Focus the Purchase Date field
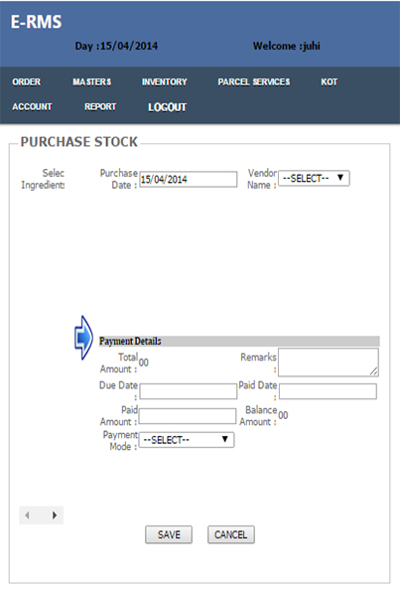 189,179
